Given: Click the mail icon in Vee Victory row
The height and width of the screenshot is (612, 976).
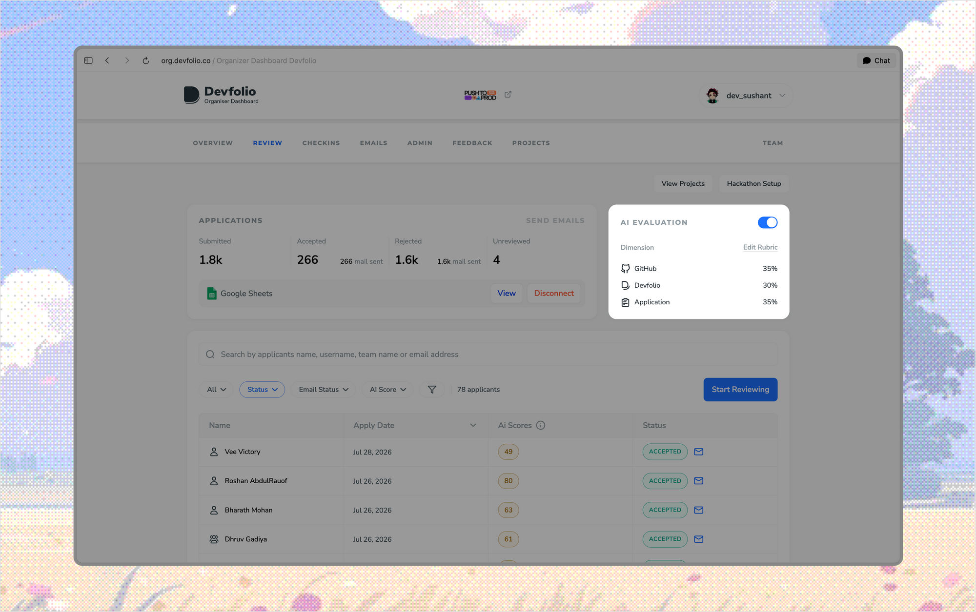Looking at the screenshot, I should (x=699, y=452).
